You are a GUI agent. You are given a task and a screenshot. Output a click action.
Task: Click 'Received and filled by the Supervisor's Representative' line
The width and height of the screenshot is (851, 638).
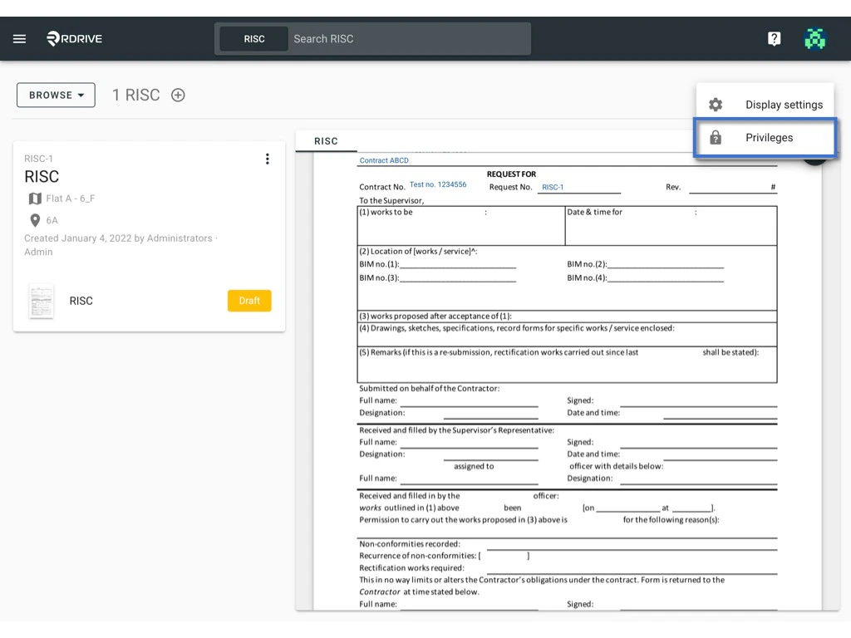[456, 430]
